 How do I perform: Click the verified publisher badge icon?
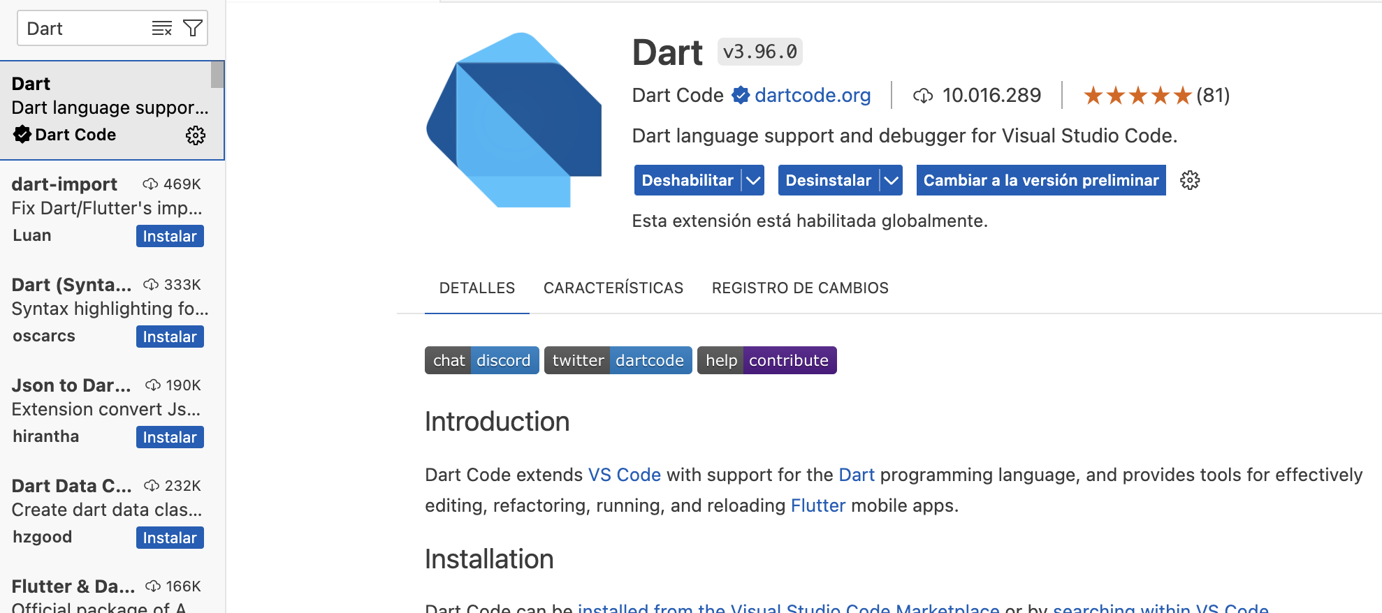click(741, 95)
